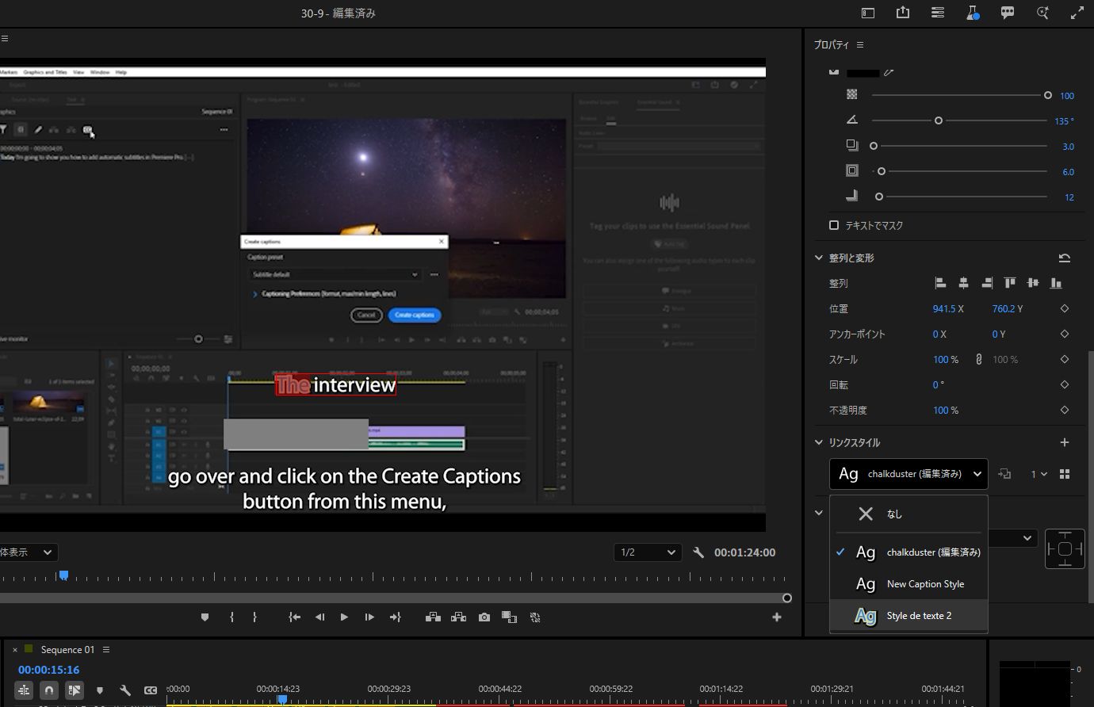Open program monitor wrench settings
Image resolution: width=1094 pixels, height=707 pixels.
point(698,552)
